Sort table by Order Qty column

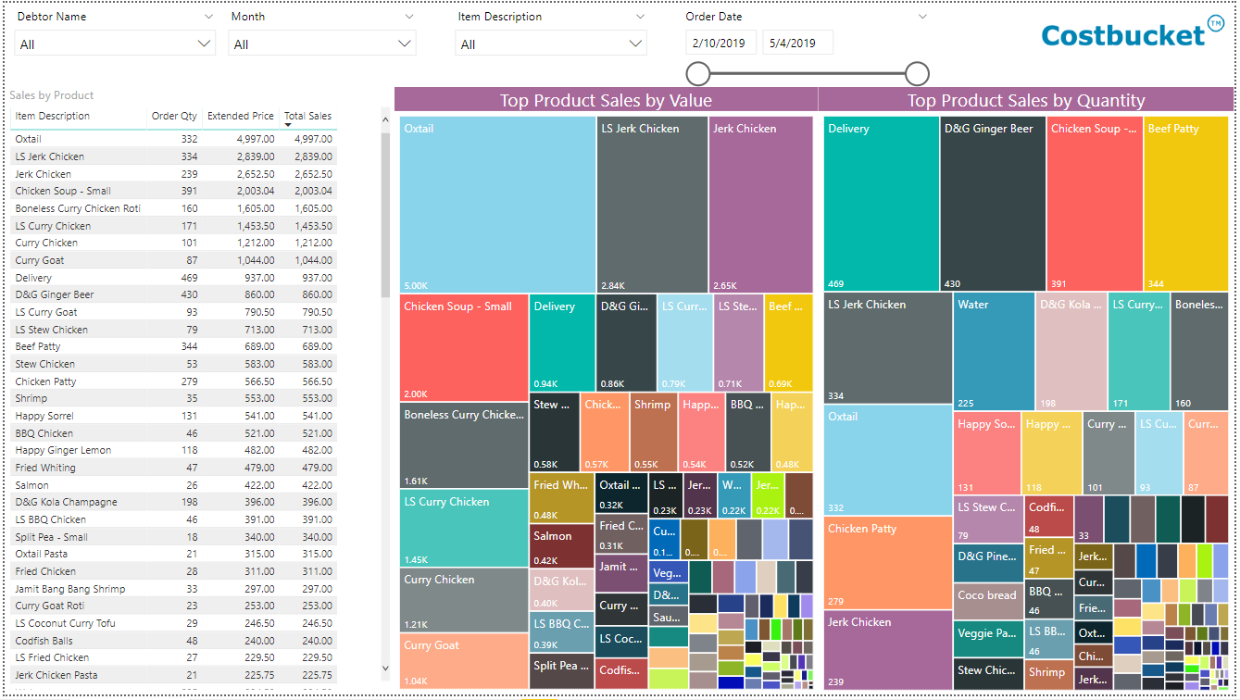[174, 117]
